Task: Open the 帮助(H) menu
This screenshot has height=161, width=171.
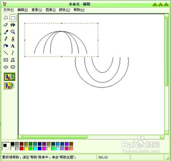Action: (79, 10)
